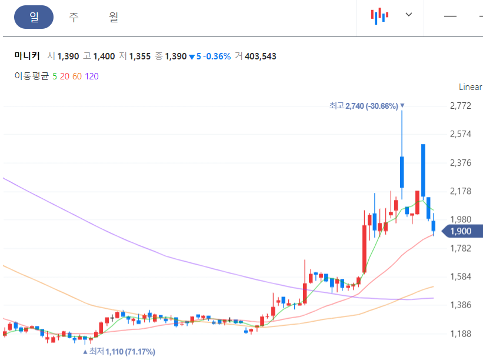Screen dimensions: 483x357
Task: Click the 1,386 axis price label
Action: [x=461, y=305]
